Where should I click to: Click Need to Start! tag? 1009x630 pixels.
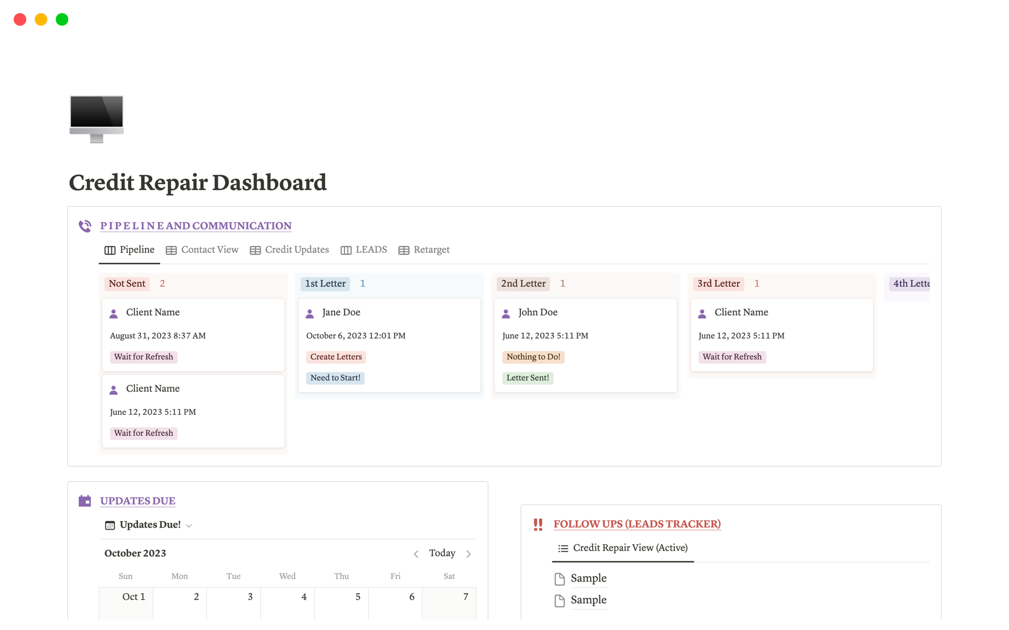pyautogui.click(x=335, y=378)
